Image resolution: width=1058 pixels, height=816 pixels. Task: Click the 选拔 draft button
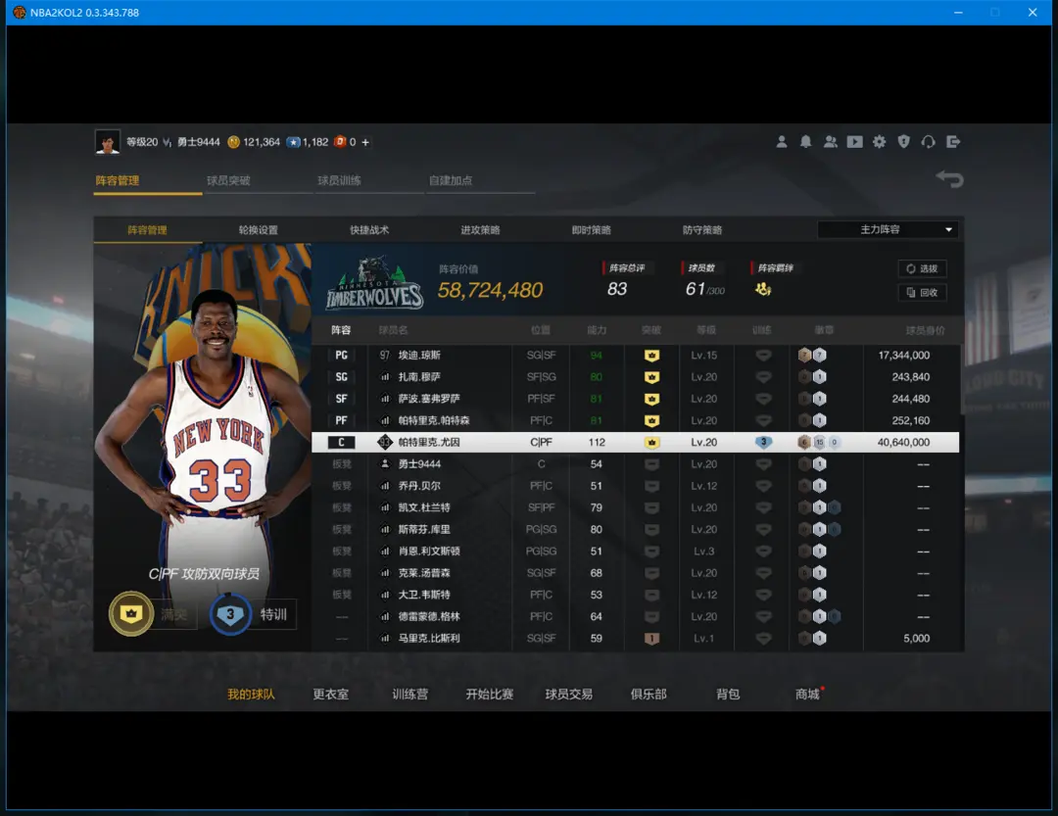[923, 268]
